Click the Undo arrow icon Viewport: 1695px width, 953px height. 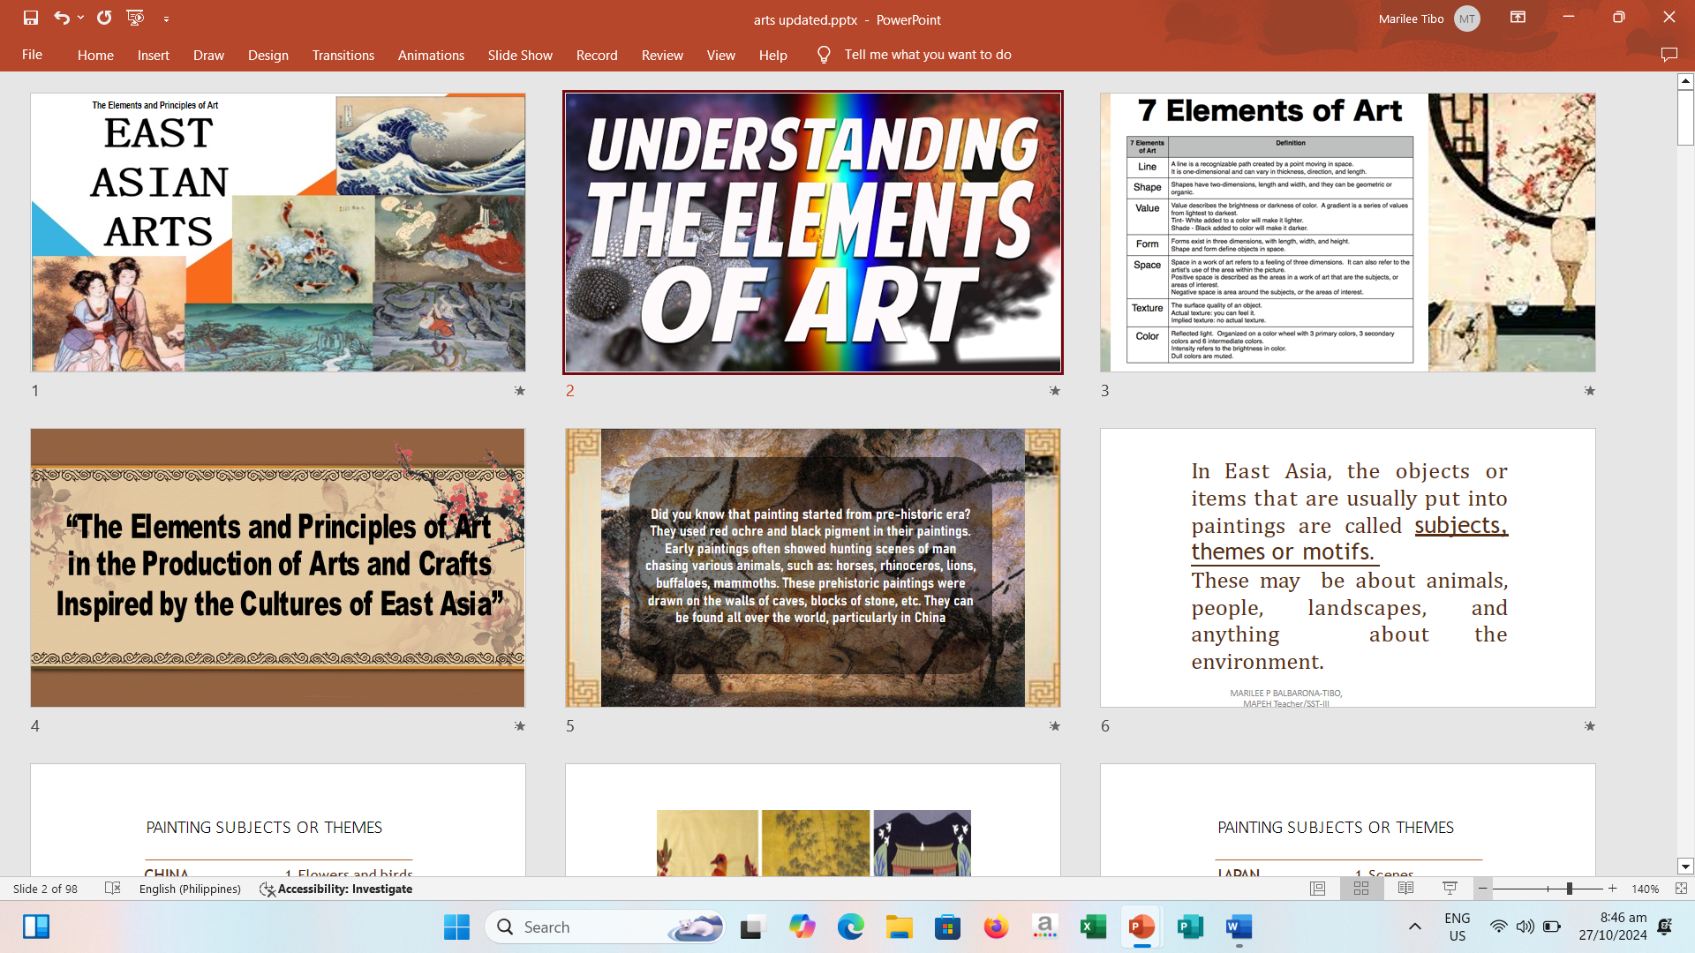pos(61,18)
